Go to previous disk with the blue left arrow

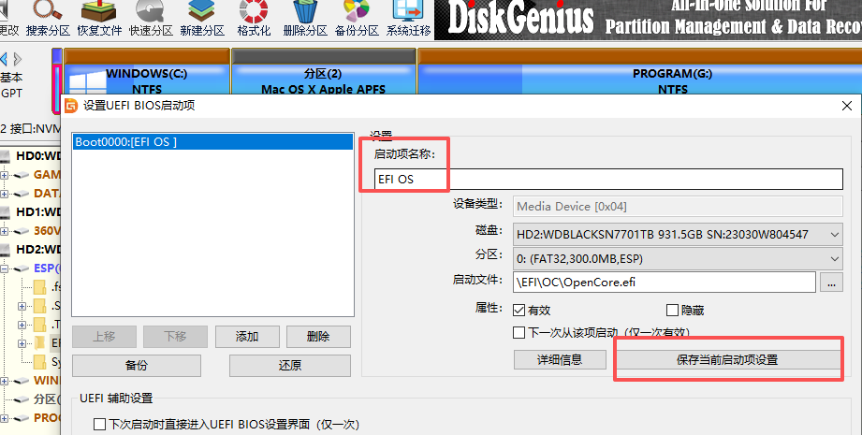click(x=4, y=59)
